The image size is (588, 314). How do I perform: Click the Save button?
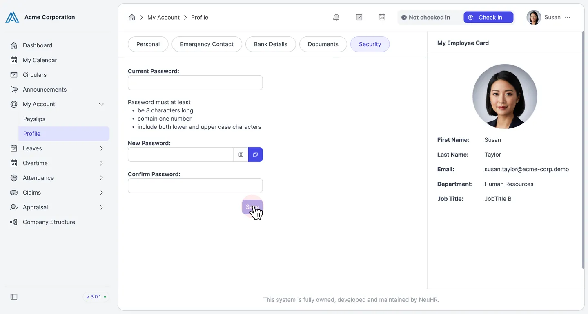click(x=252, y=207)
